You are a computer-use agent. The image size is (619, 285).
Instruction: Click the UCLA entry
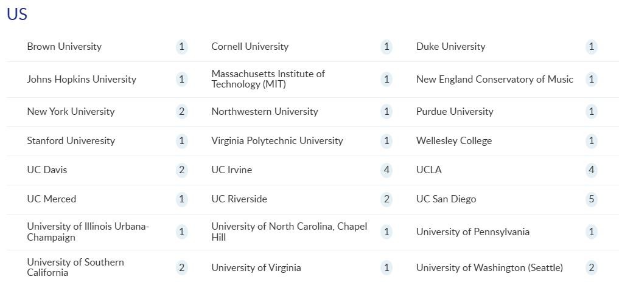[x=428, y=170]
